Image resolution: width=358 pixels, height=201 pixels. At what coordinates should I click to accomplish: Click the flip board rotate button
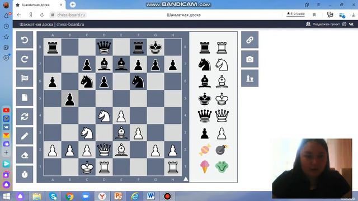[x=25, y=117]
